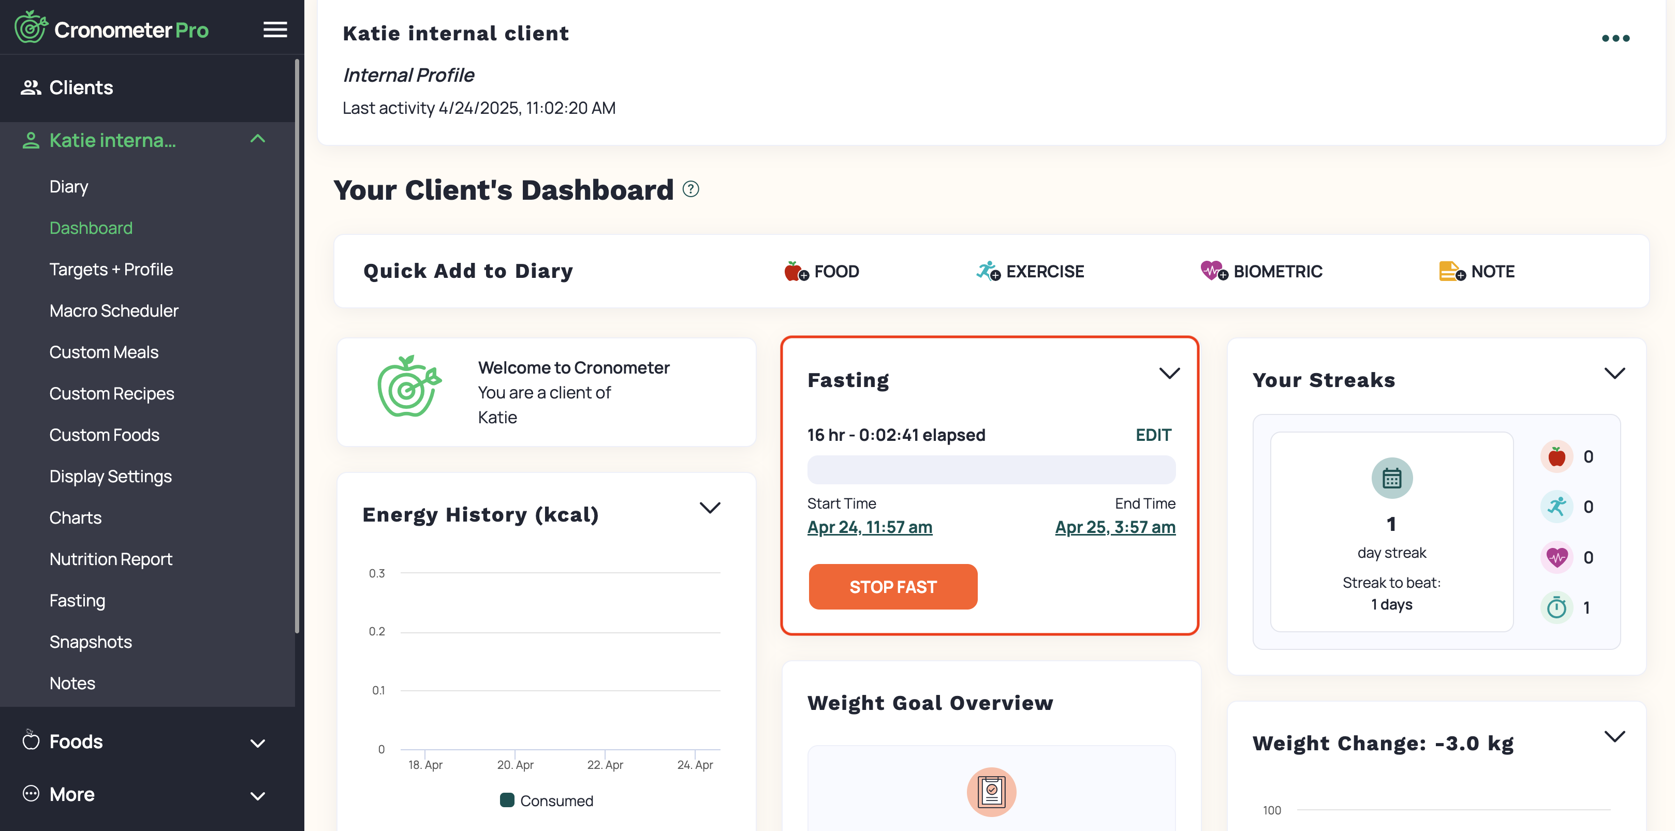Toggle the hamburger sidebar menu
Image resolution: width=1675 pixels, height=831 pixels.
coord(275,29)
